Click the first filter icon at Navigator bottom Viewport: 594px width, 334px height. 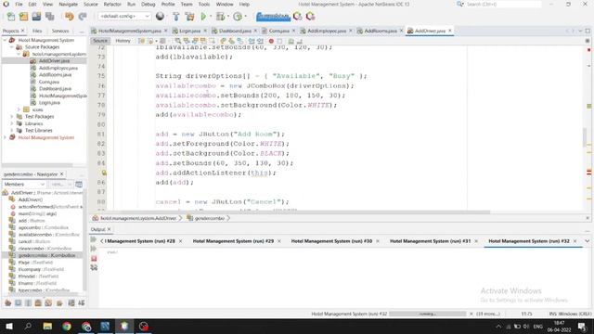click(8, 303)
